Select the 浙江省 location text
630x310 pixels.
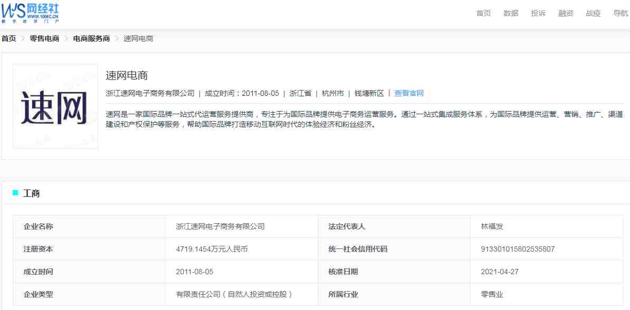coord(301,94)
